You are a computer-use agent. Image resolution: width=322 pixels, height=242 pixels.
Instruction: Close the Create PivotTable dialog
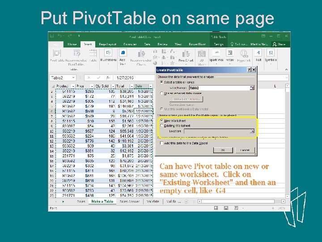254,70
